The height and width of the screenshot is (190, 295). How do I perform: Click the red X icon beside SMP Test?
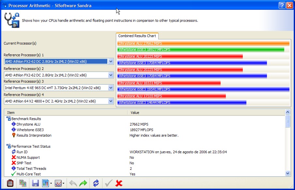(x=14, y=163)
